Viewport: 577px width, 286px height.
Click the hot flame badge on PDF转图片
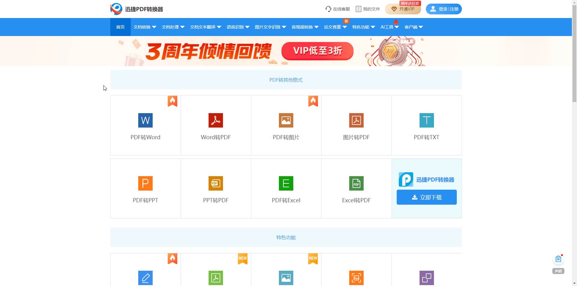tap(313, 101)
